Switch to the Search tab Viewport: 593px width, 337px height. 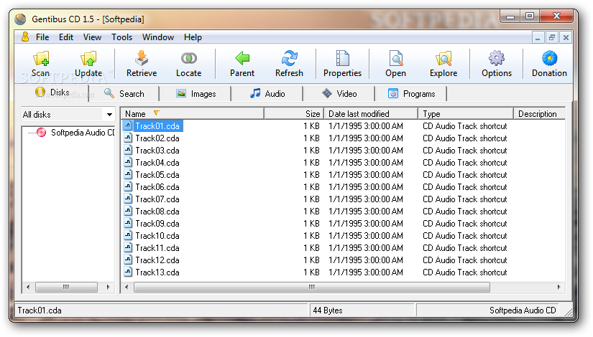(x=124, y=94)
